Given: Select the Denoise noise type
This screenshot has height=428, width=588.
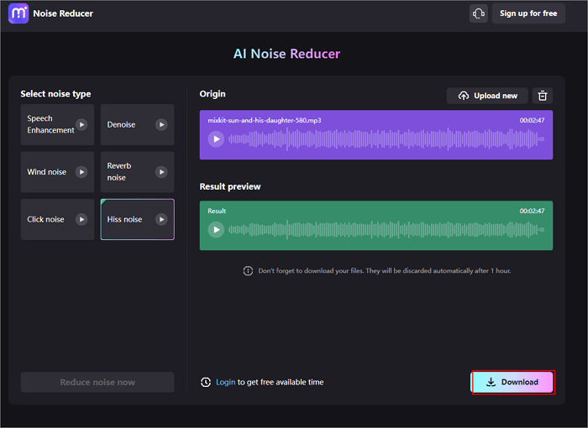Looking at the screenshot, I should (124, 125).
